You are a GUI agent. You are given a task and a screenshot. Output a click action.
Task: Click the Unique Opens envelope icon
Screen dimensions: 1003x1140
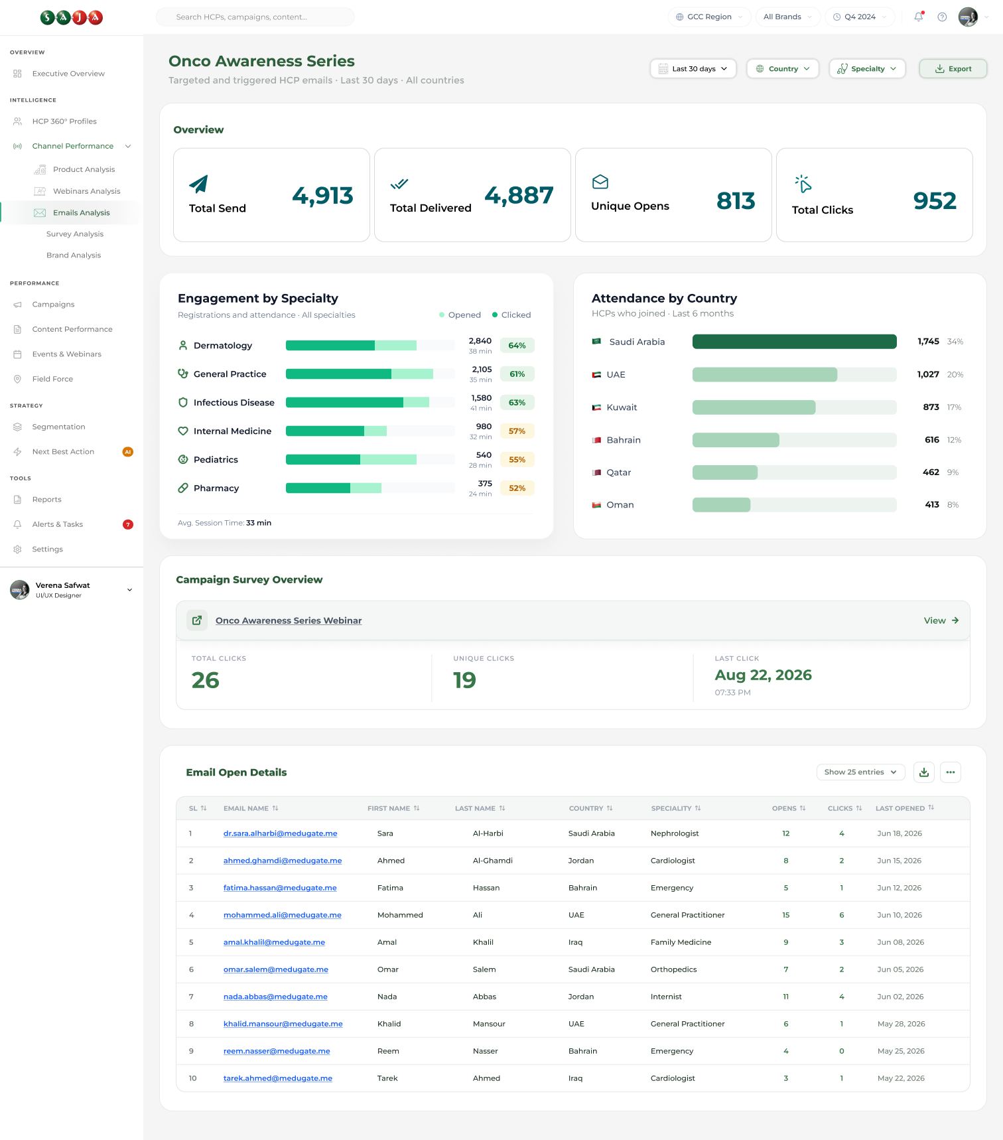coord(600,182)
